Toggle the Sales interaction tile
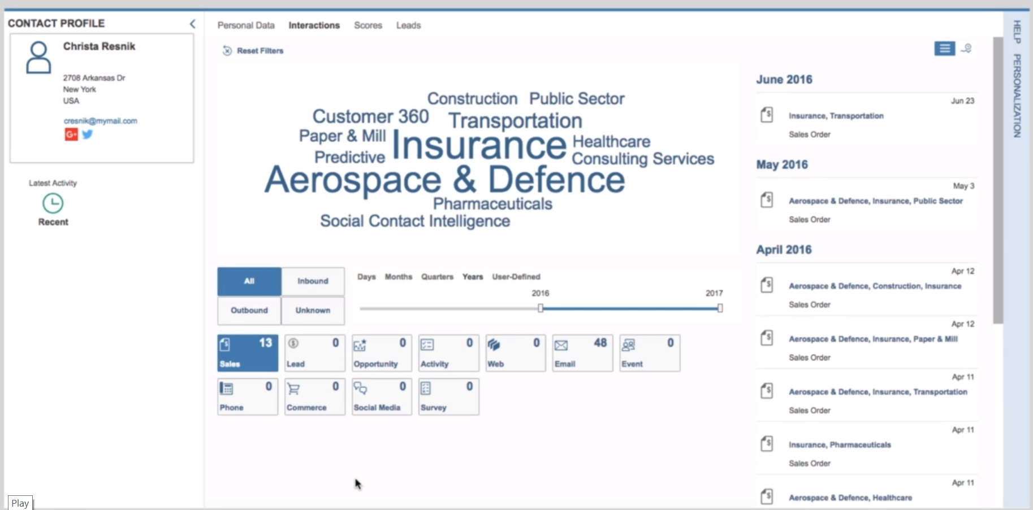 pos(248,353)
